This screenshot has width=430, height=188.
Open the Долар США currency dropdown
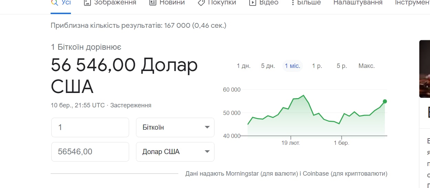[x=175, y=152]
